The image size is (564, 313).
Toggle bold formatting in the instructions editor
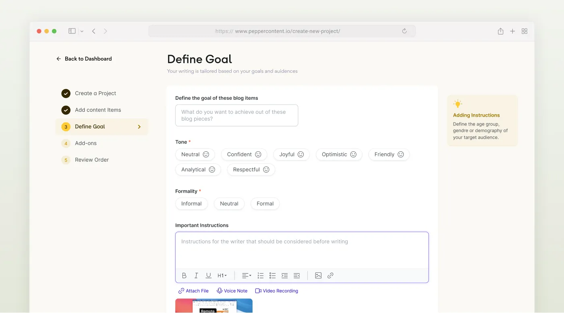point(184,276)
